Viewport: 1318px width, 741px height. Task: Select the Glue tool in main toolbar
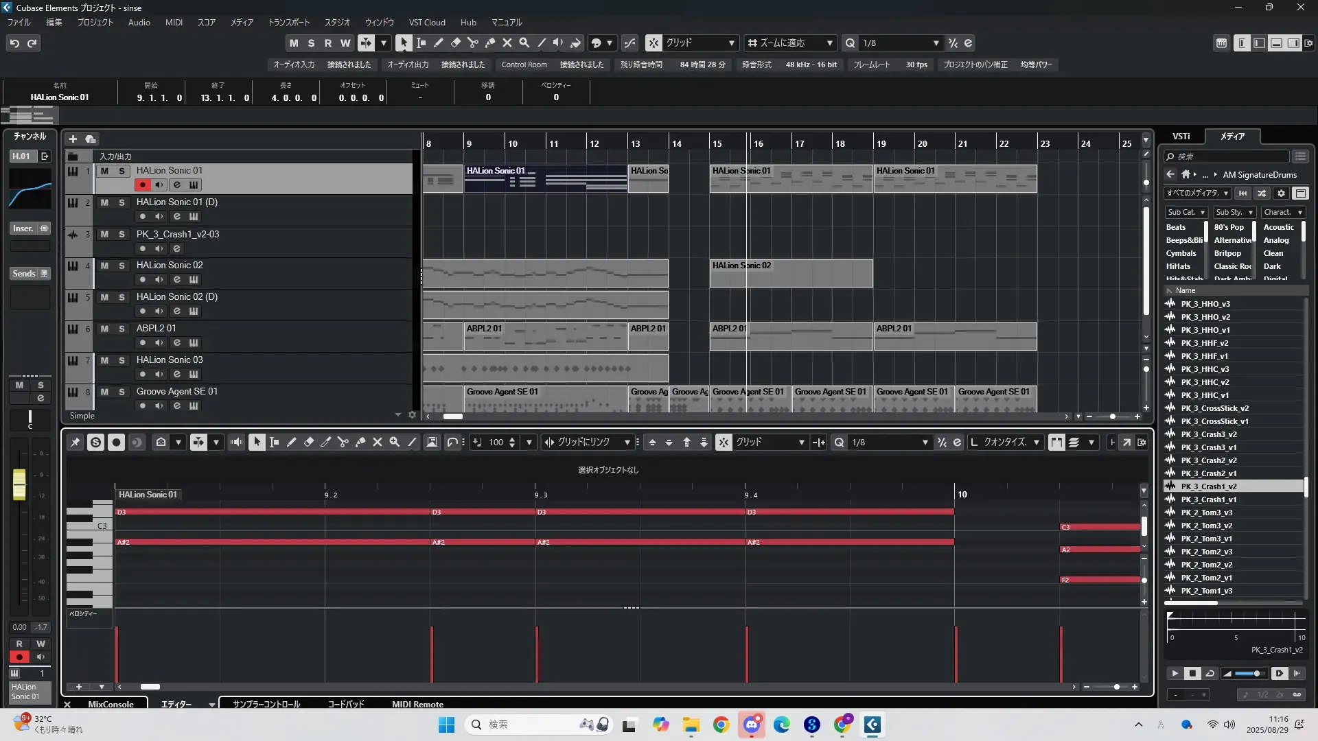(490, 43)
